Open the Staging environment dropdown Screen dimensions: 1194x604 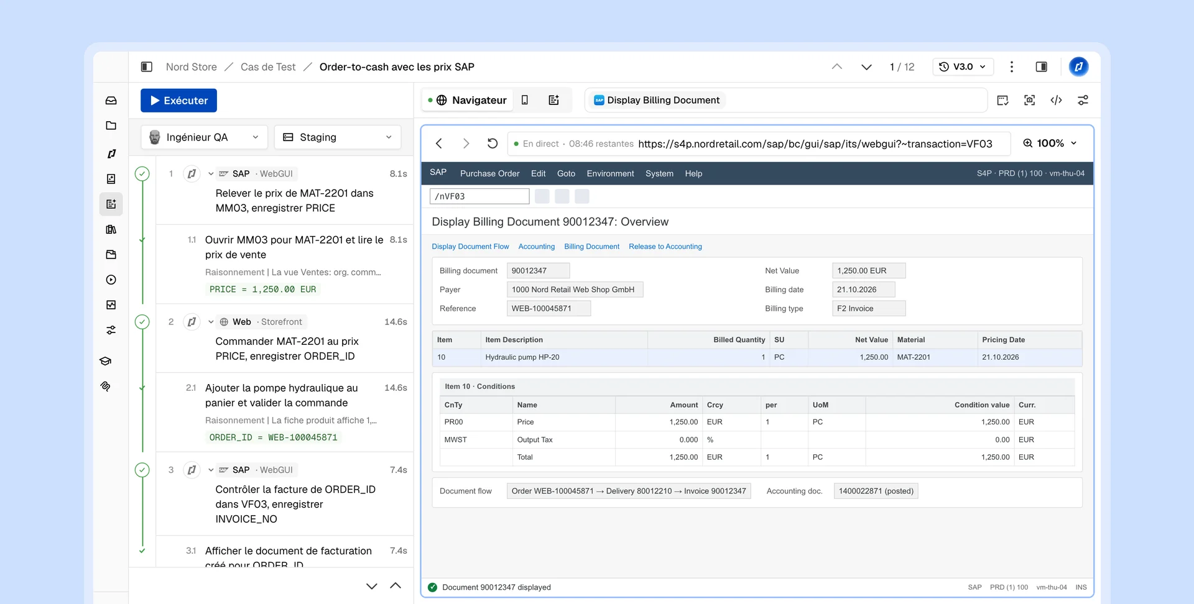(338, 137)
